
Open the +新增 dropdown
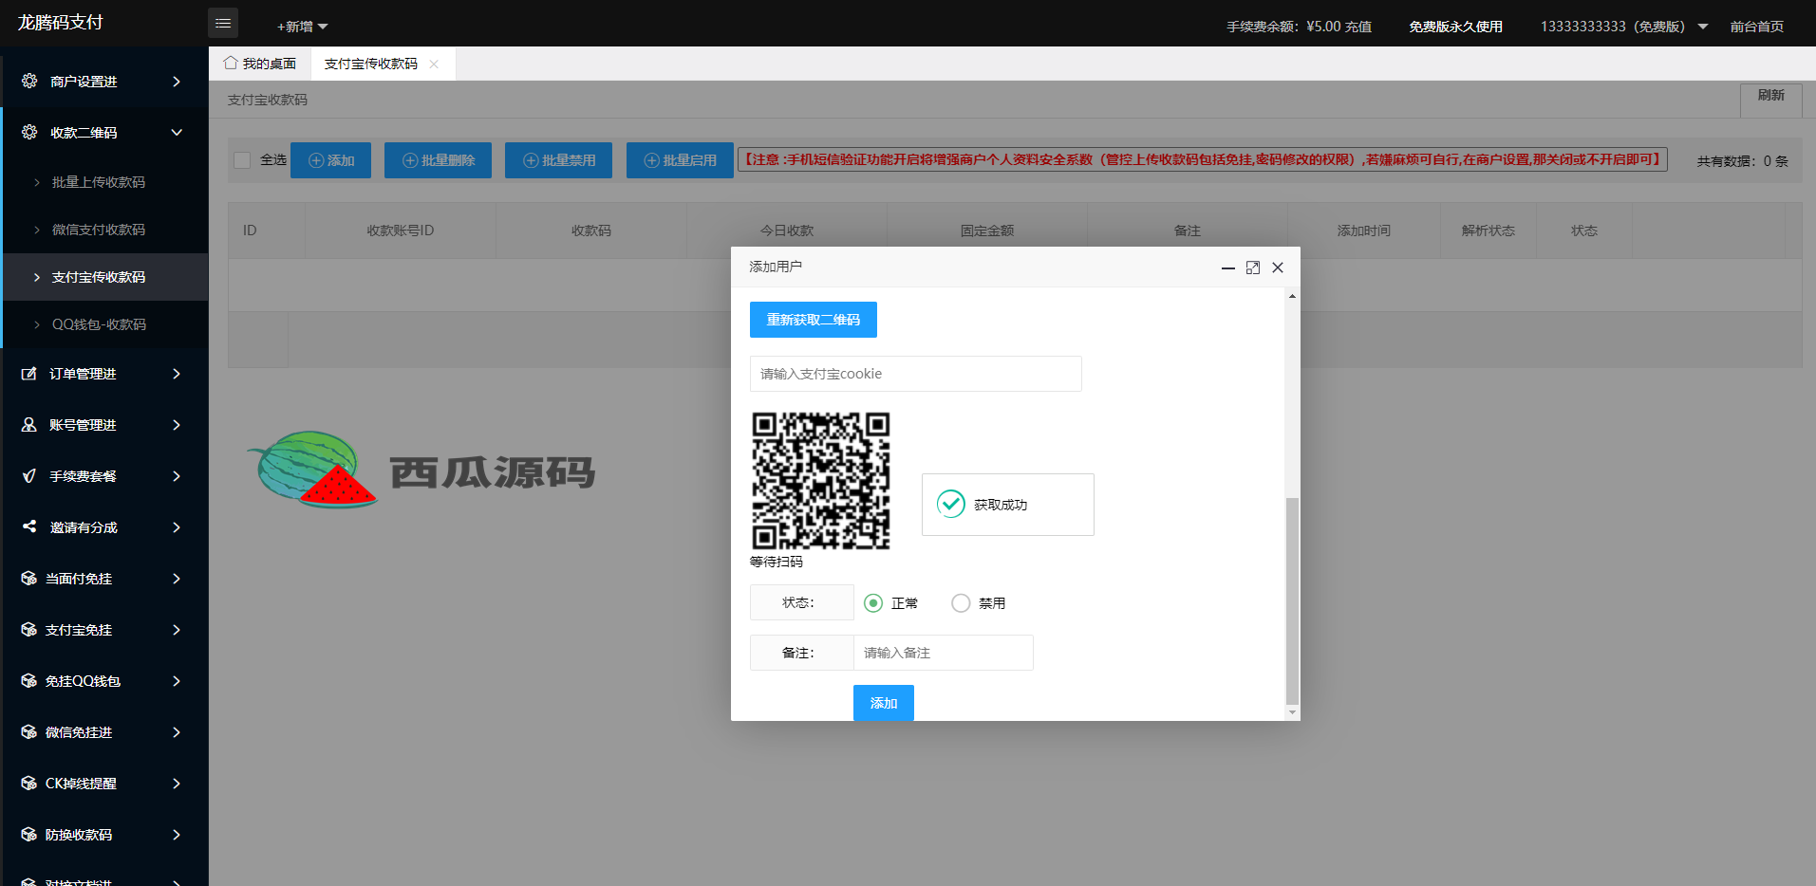[x=302, y=27]
